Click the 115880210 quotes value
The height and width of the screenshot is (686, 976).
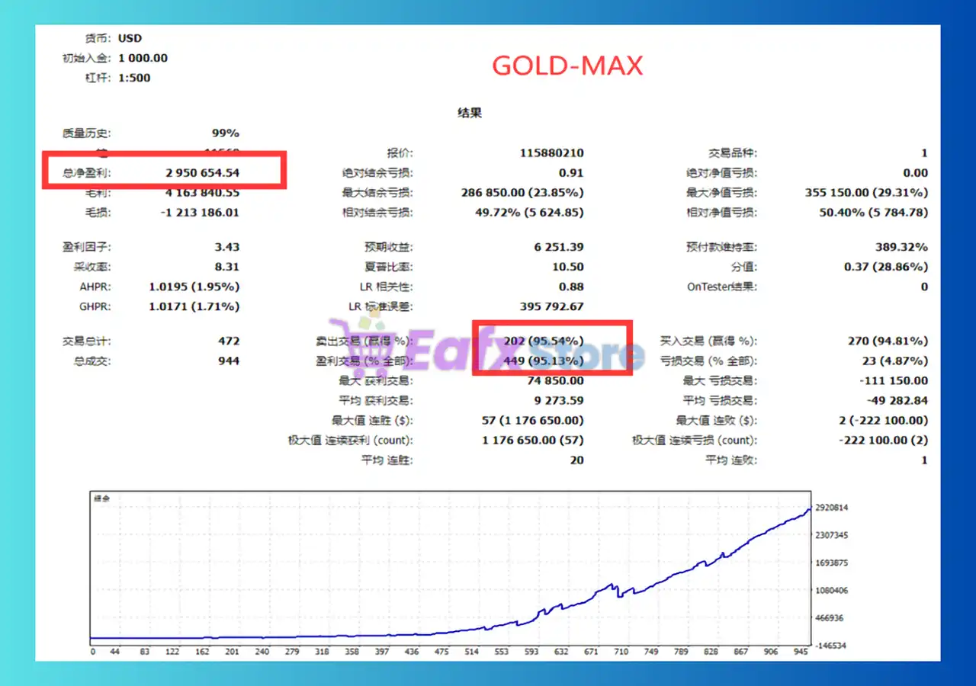click(x=551, y=153)
